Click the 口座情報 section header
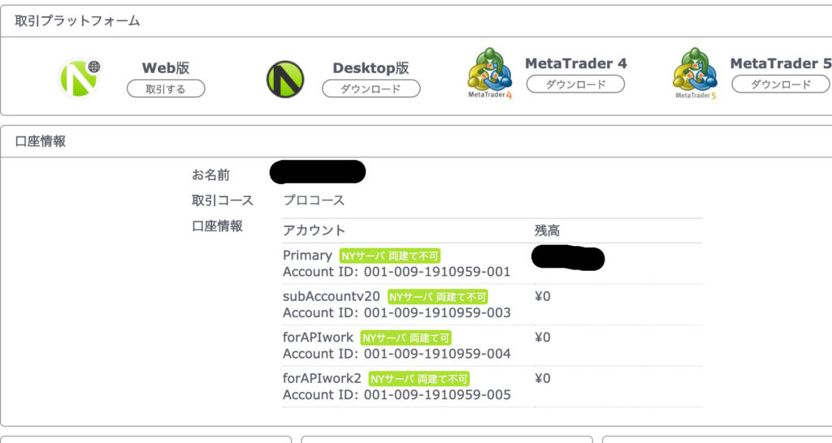The width and height of the screenshot is (832, 443). tap(41, 141)
